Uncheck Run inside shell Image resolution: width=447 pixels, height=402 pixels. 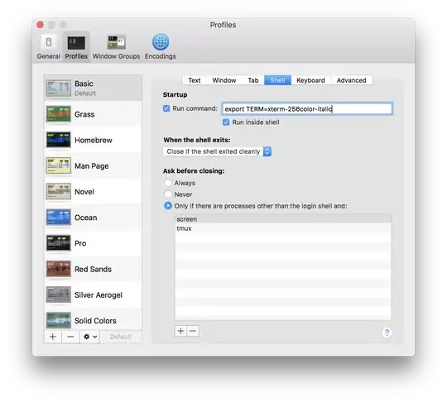coord(226,122)
